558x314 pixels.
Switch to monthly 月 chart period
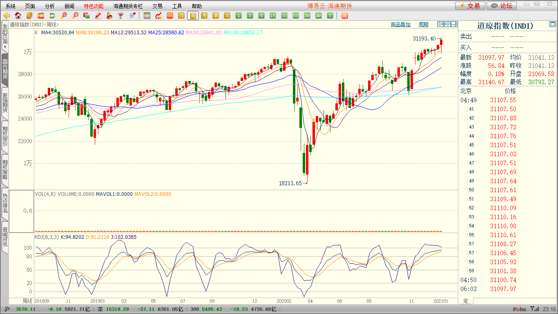tap(204, 16)
